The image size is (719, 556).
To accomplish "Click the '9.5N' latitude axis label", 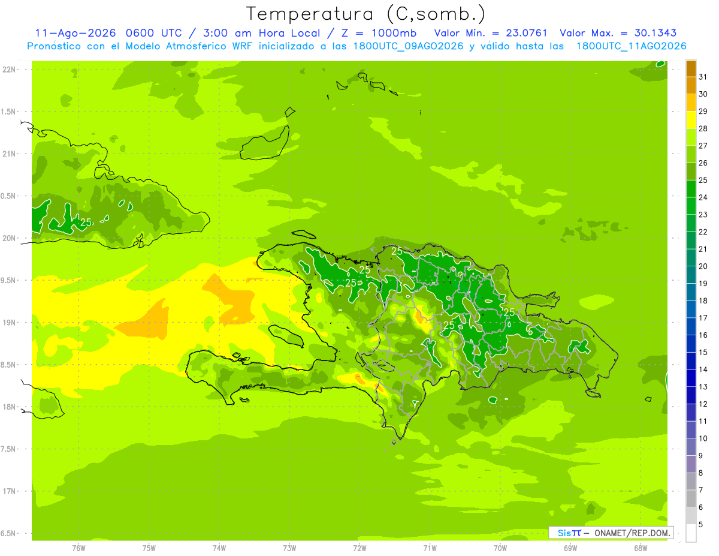I will 8,280.
